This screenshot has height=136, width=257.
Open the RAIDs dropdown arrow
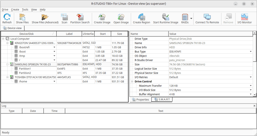tap(191, 18)
